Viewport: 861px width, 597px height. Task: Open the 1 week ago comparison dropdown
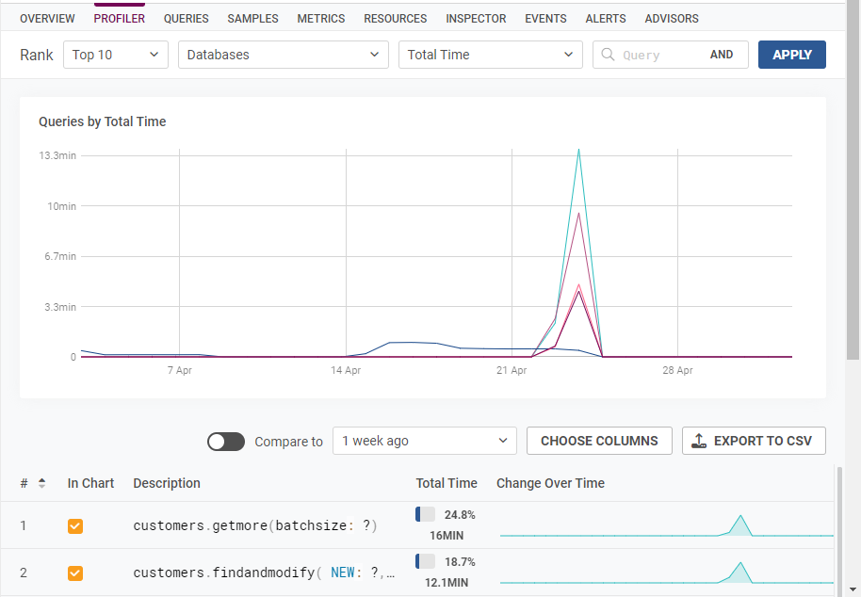(x=424, y=441)
